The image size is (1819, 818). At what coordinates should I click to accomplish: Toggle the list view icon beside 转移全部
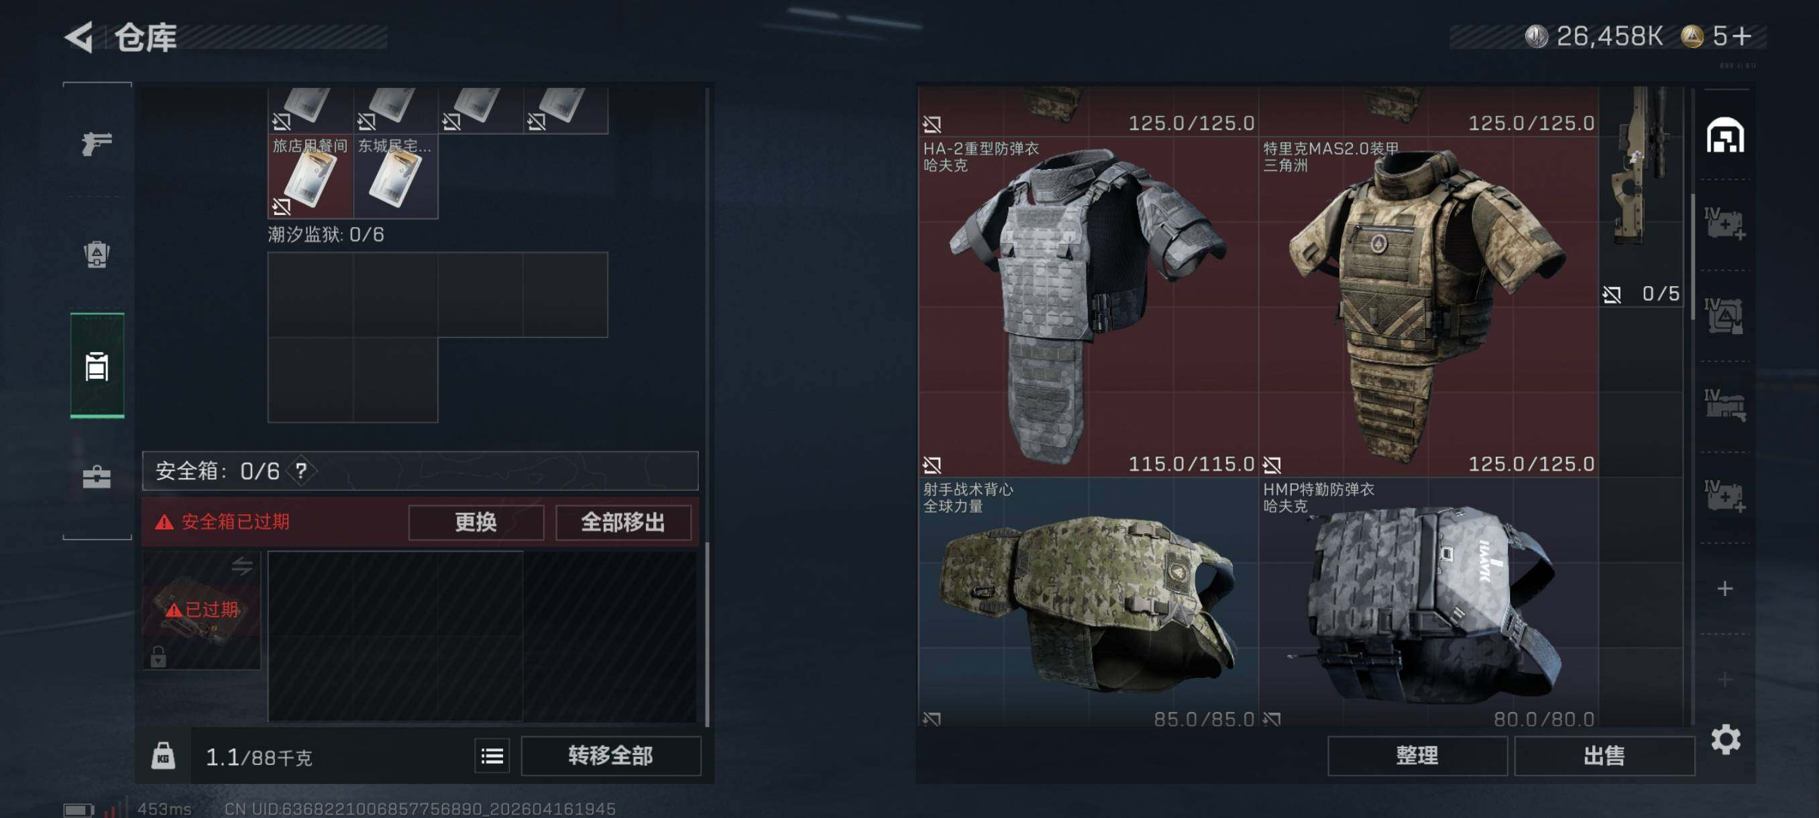pos(492,756)
